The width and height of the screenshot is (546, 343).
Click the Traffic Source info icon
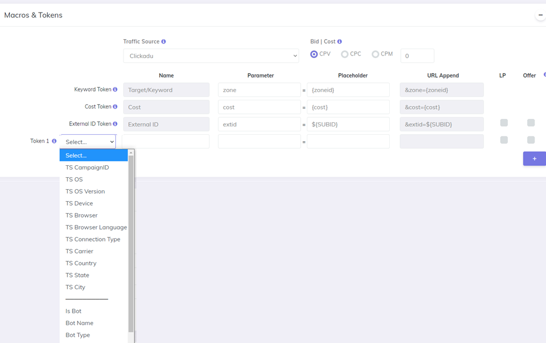[x=164, y=41]
